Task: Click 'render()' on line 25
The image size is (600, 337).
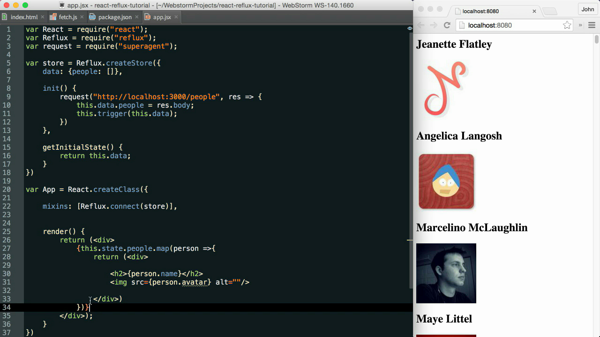Action: coord(60,232)
